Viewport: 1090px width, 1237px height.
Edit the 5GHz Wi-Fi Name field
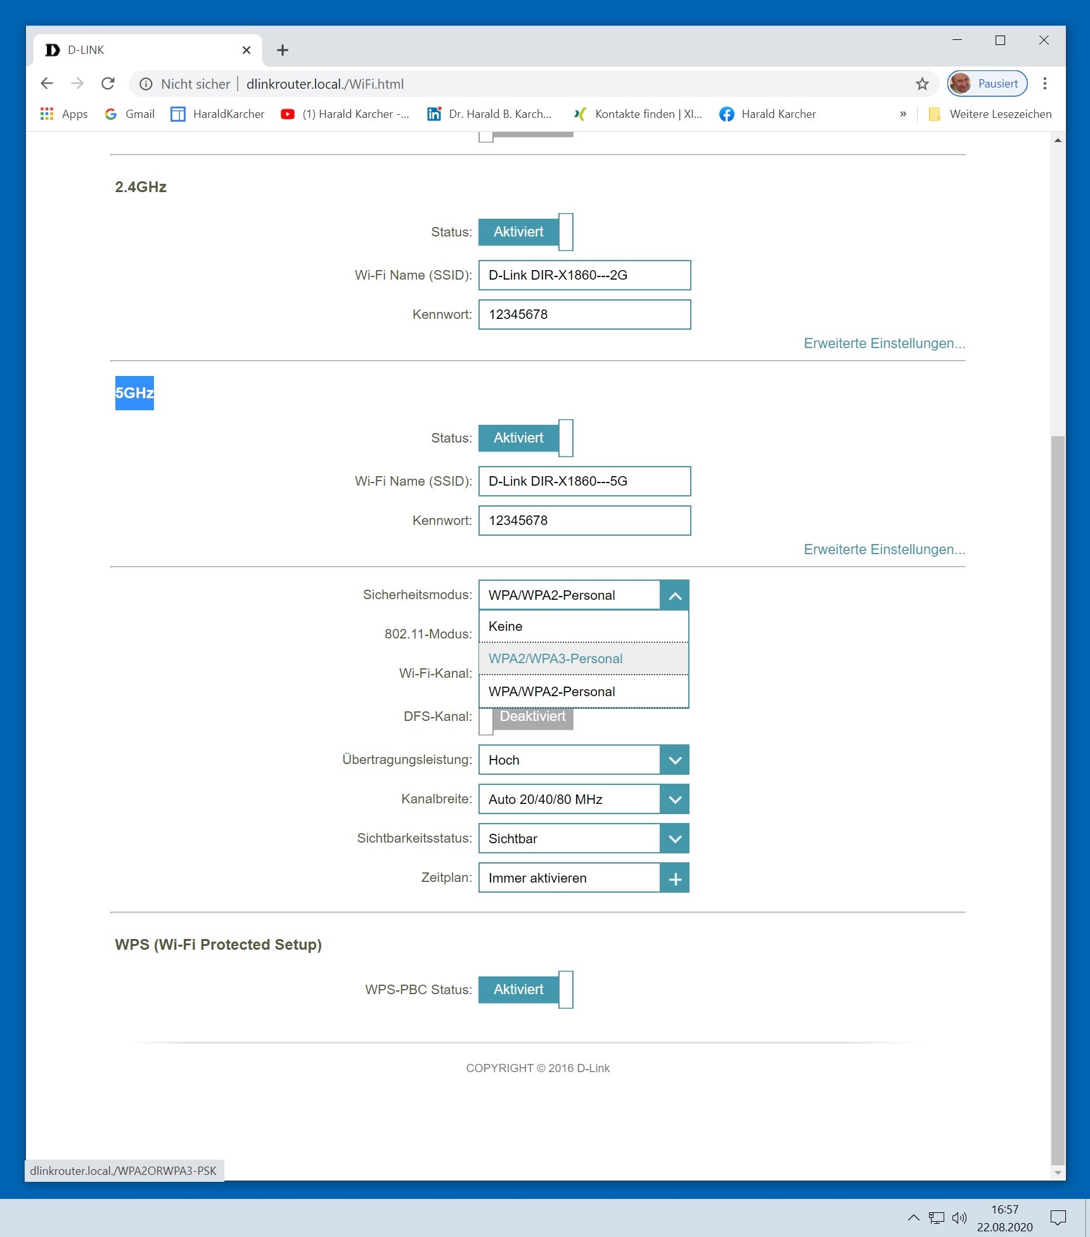pos(584,481)
